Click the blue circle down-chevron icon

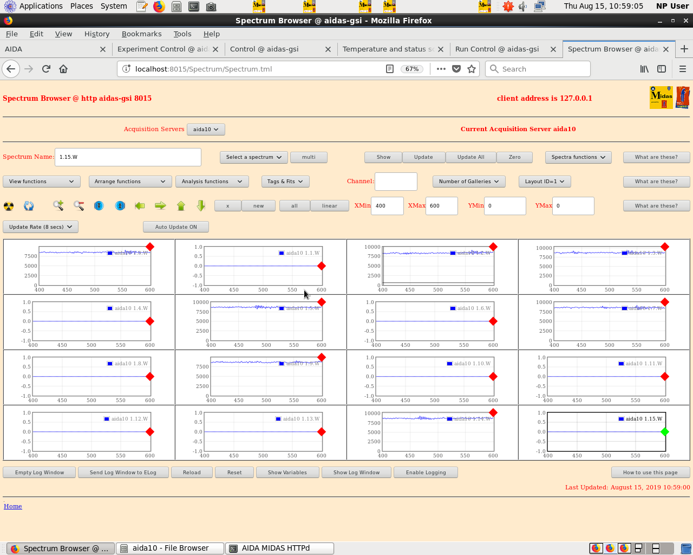[99, 205]
